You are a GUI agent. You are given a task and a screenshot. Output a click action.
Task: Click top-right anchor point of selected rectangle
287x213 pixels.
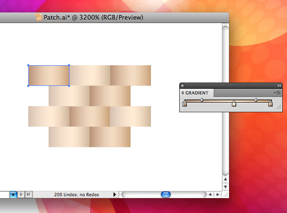(x=69, y=65)
